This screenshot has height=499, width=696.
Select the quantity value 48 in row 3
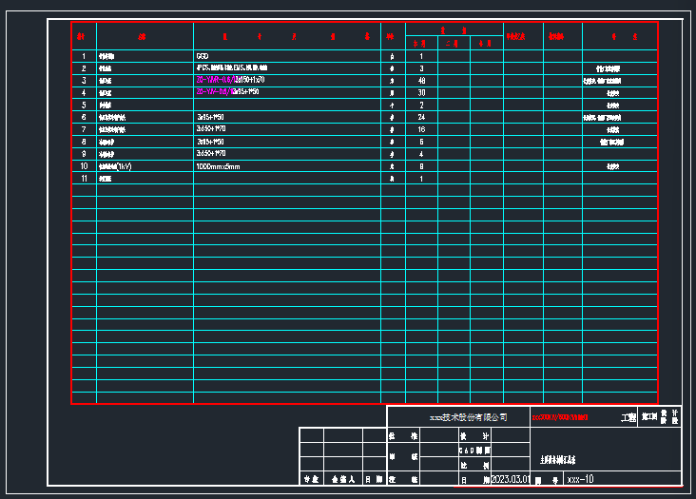tap(421, 81)
